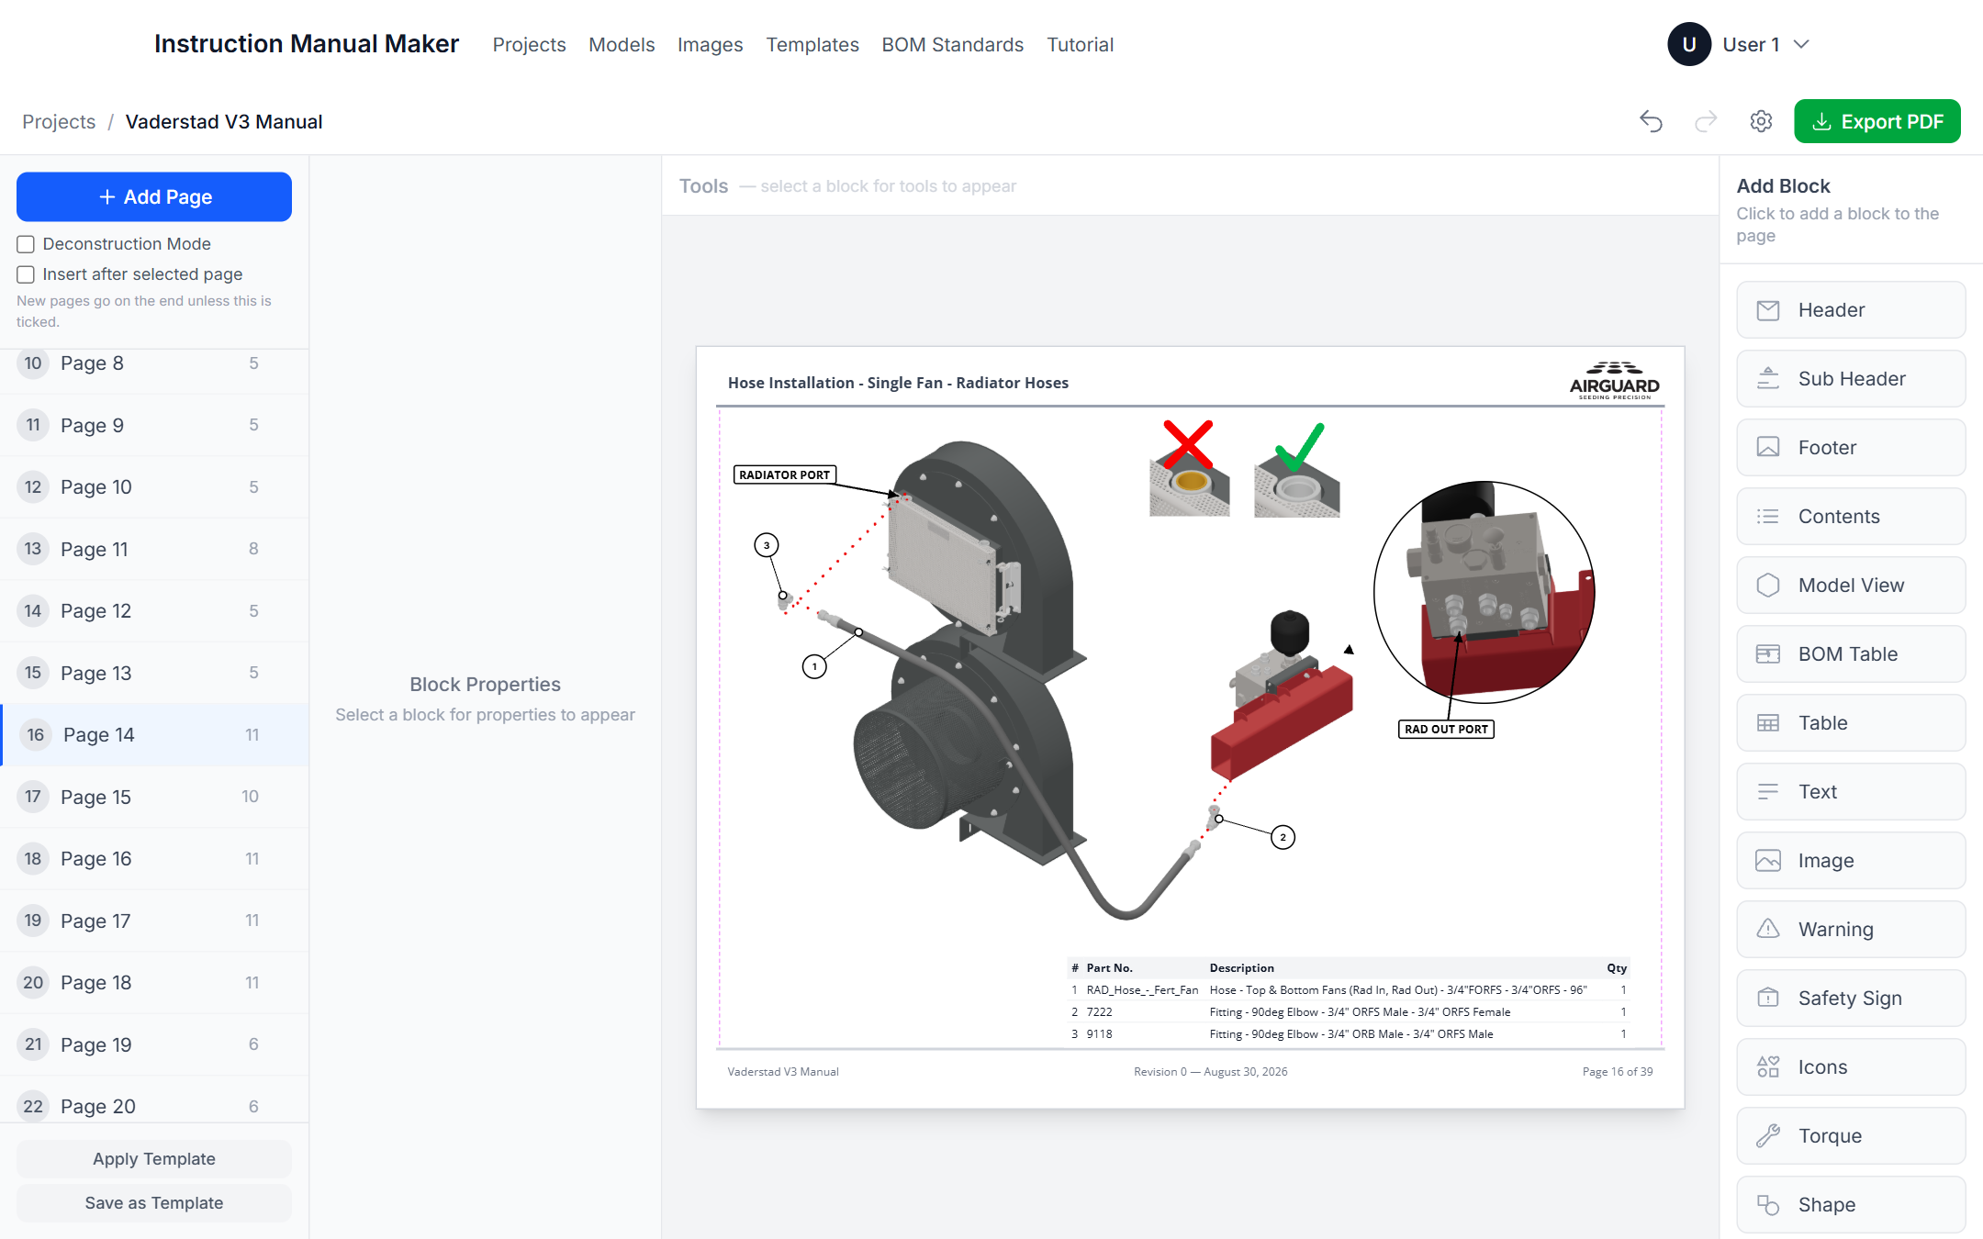The height and width of the screenshot is (1239, 1983).
Task: Click the Icons shapes icon
Action: (x=1768, y=1066)
